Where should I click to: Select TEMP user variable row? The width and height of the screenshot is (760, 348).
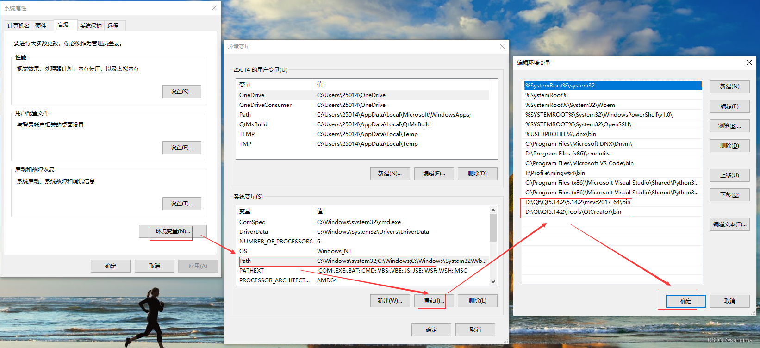[x=362, y=134]
